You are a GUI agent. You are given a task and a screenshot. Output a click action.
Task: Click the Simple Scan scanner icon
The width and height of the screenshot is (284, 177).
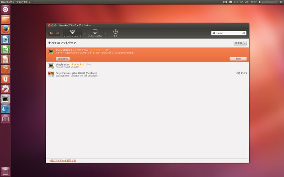[51, 65]
